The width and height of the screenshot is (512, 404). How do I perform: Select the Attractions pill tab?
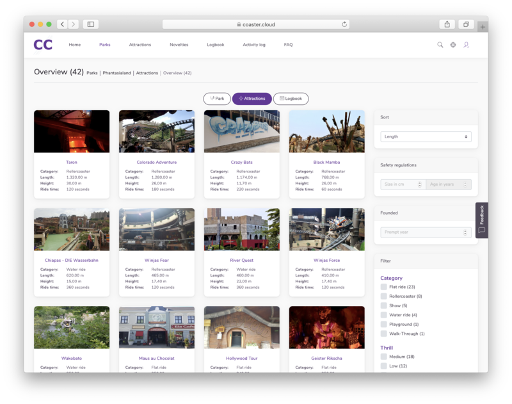(x=252, y=99)
